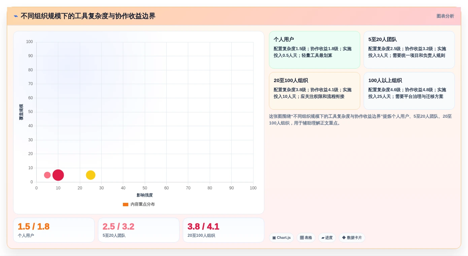Click the 个人用户 card description text
This screenshot has height=256, width=468.
point(312,52)
